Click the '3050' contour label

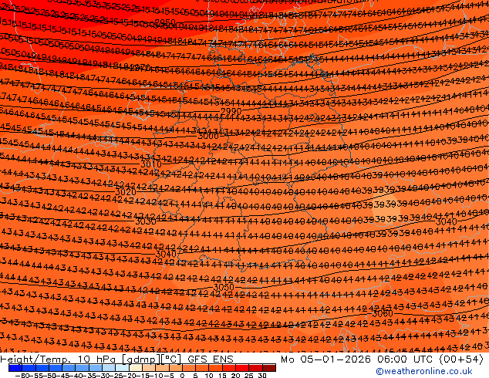pyautogui.click(x=224, y=287)
